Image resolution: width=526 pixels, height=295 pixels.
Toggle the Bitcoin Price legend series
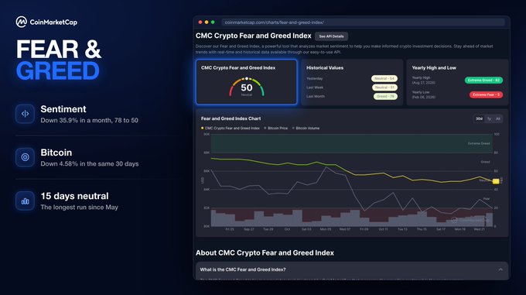275,129
